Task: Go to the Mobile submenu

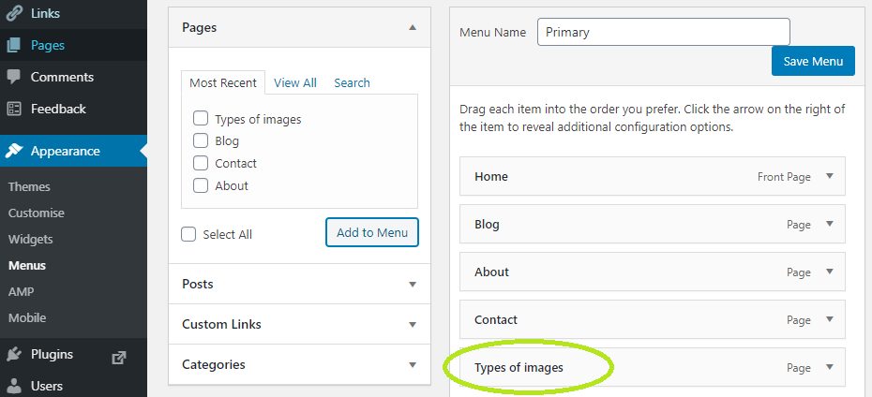Action: pos(27,318)
